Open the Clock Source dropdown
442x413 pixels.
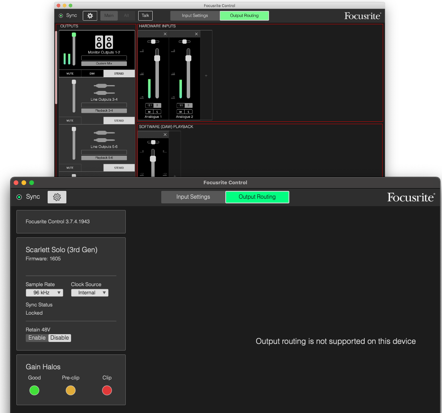89,293
